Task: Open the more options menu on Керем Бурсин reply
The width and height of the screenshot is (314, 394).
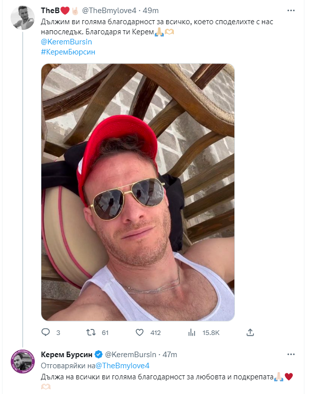Action: tap(291, 355)
